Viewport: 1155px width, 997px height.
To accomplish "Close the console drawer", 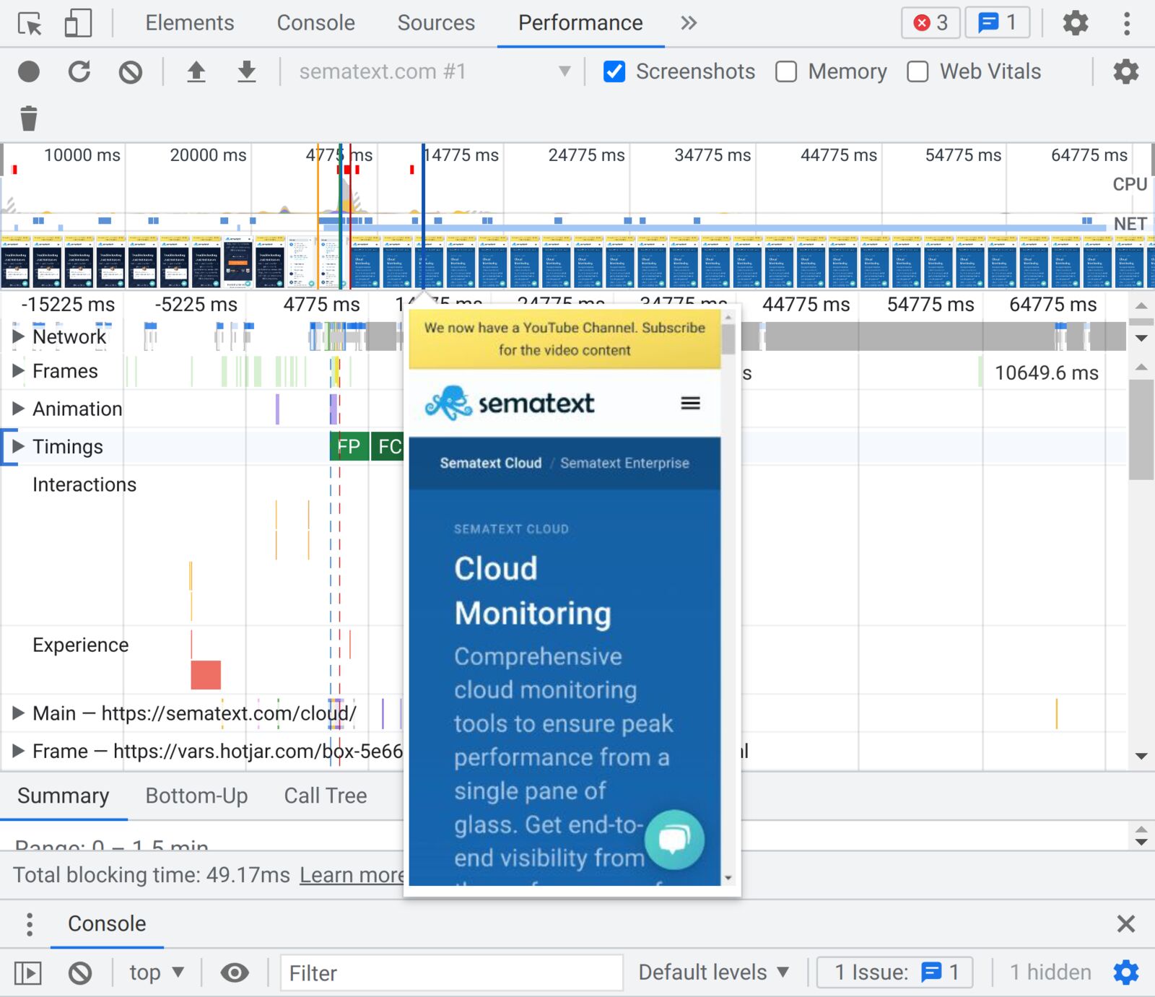I will coord(1125,923).
